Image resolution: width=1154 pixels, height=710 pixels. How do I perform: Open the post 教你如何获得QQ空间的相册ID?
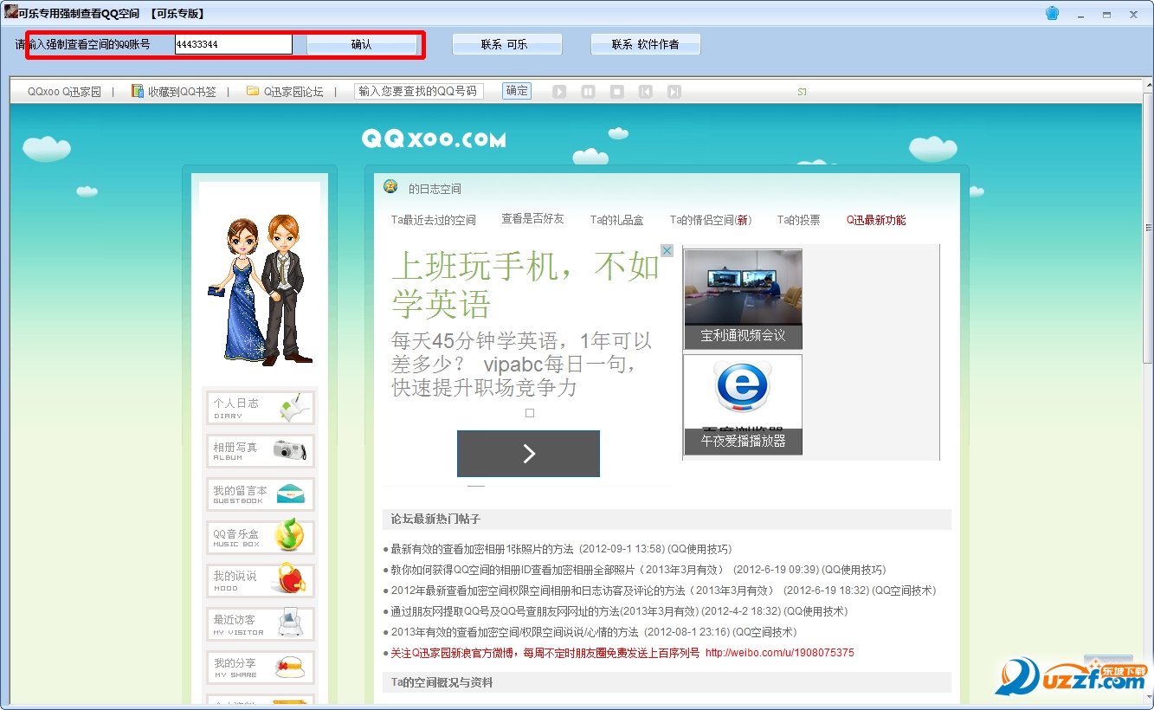coord(558,570)
